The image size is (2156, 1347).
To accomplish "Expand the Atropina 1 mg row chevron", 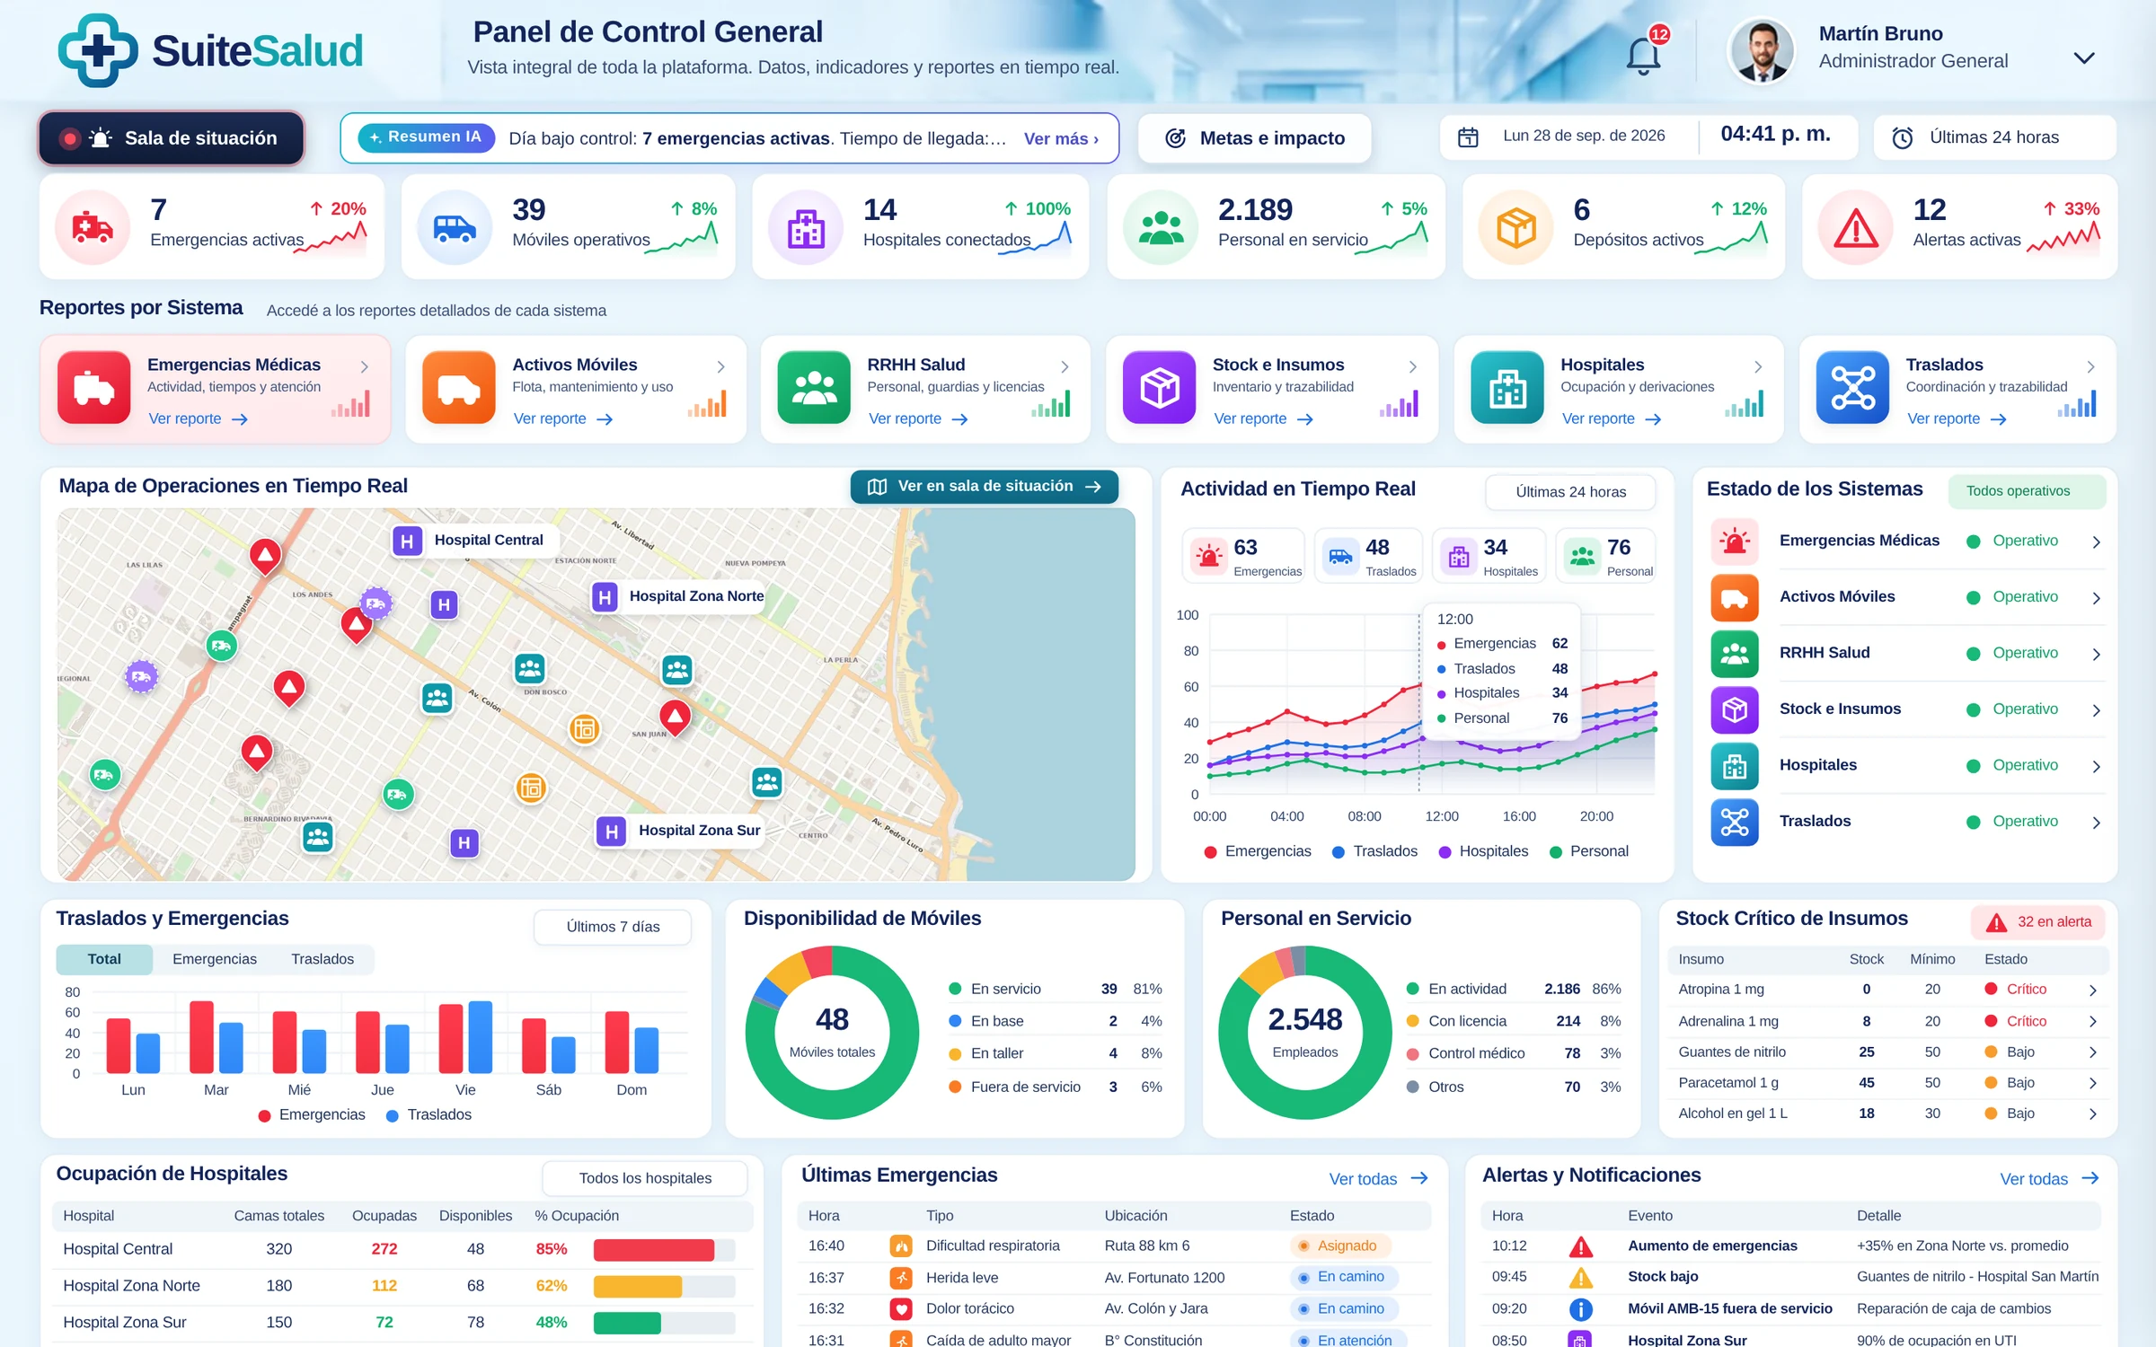I will (2093, 990).
